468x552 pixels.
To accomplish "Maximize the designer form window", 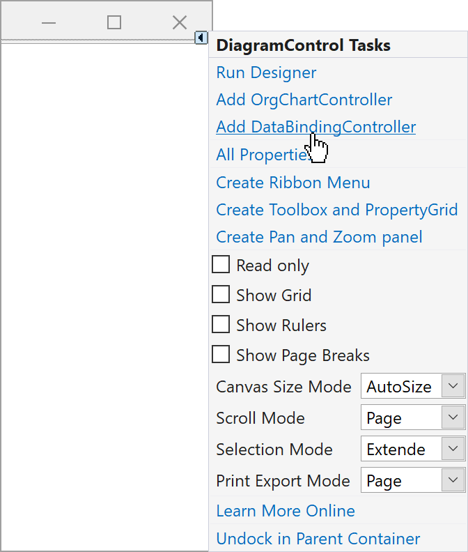I will point(114,22).
